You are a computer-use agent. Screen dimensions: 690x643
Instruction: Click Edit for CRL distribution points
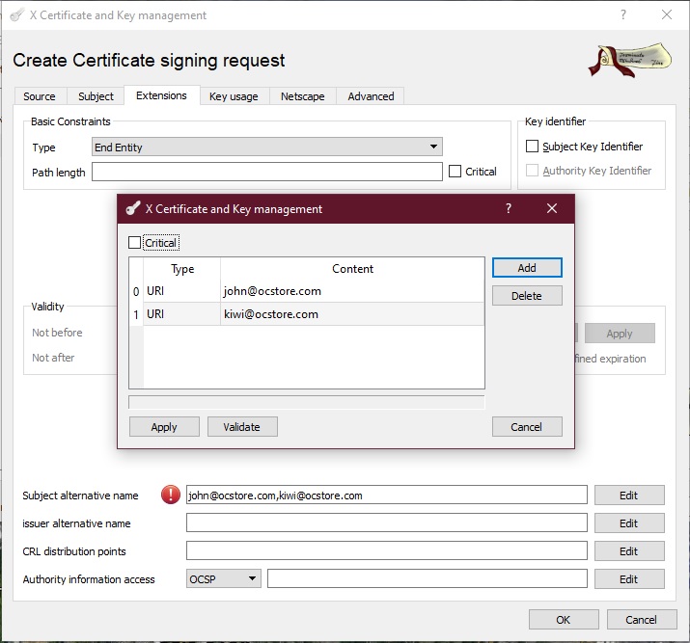click(x=628, y=551)
